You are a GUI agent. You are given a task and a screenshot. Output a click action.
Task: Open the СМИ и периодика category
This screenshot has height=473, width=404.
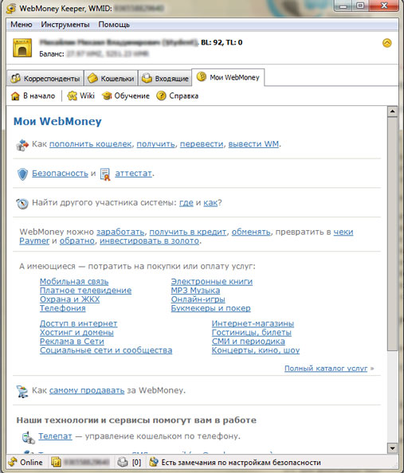click(x=248, y=341)
